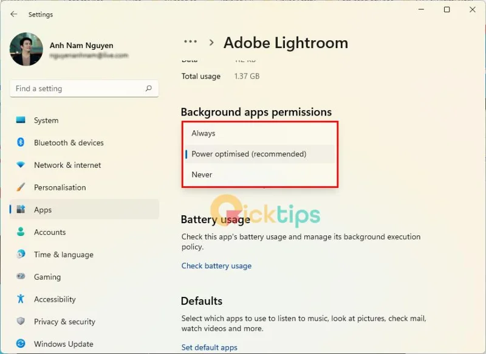The image size is (486, 354).
Task: Open the Apps settings category
Action: 84,209
